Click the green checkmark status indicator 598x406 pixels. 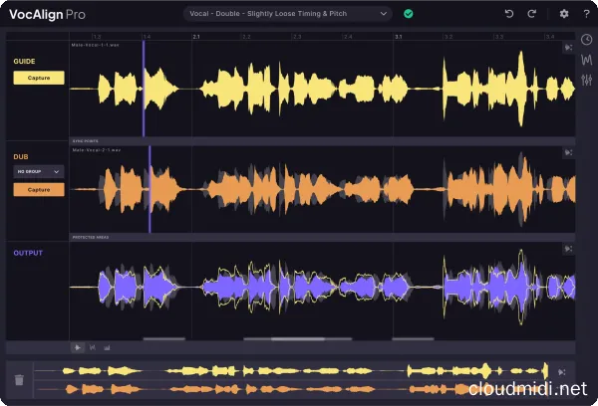tap(408, 14)
